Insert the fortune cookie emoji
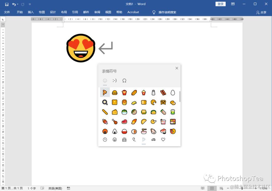This screenshot has height=191, width=272. pyautogui.click(x=153, y=122)
